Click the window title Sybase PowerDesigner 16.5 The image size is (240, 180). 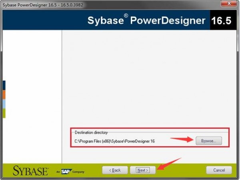click(x=43, y=5)
